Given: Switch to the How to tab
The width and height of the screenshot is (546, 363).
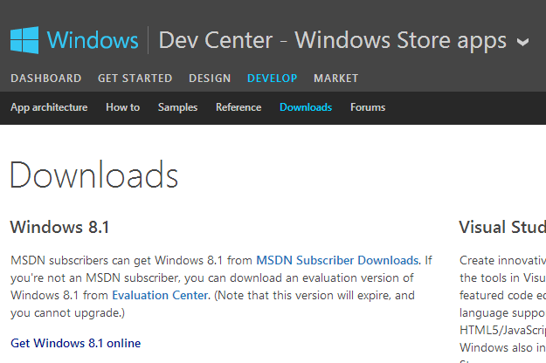Looking at the screenshot, I should [x=122, y=108].
